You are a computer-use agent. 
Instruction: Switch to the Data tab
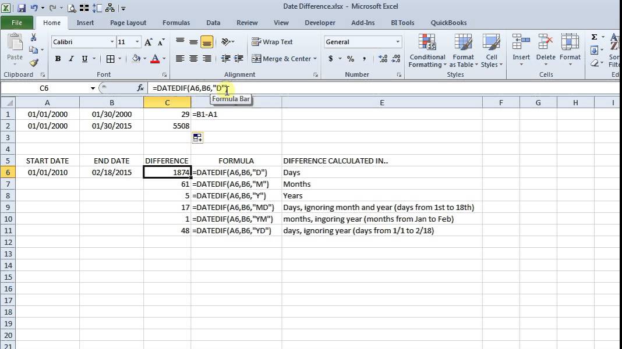coord(213,23)
